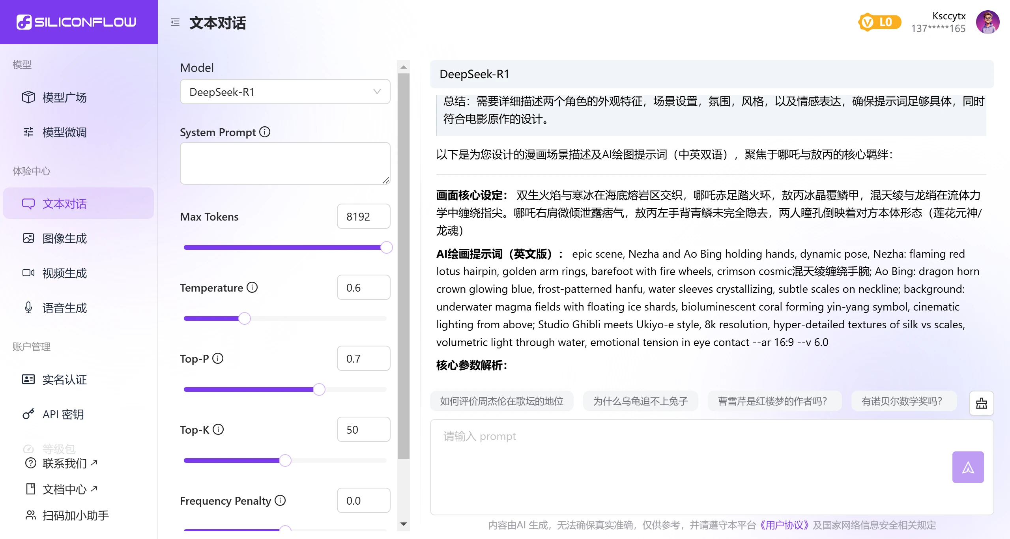
Task: Open the 图像生成 page
Action: coord(64,238)
